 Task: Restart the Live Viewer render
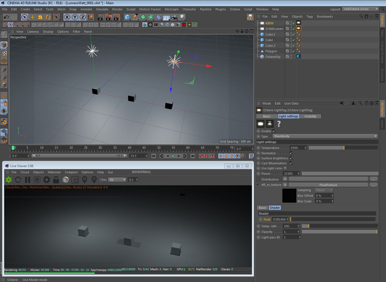tap(18, 180)
